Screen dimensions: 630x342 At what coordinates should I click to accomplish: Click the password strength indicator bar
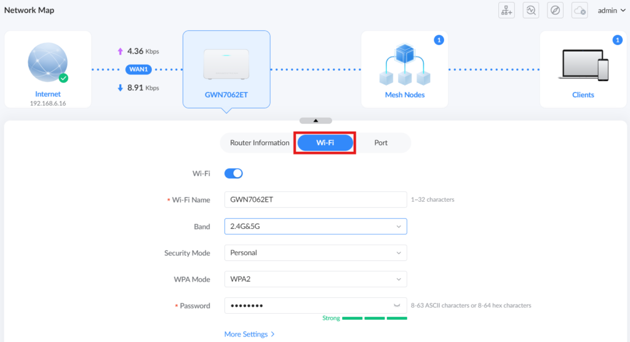coord(375,318)
